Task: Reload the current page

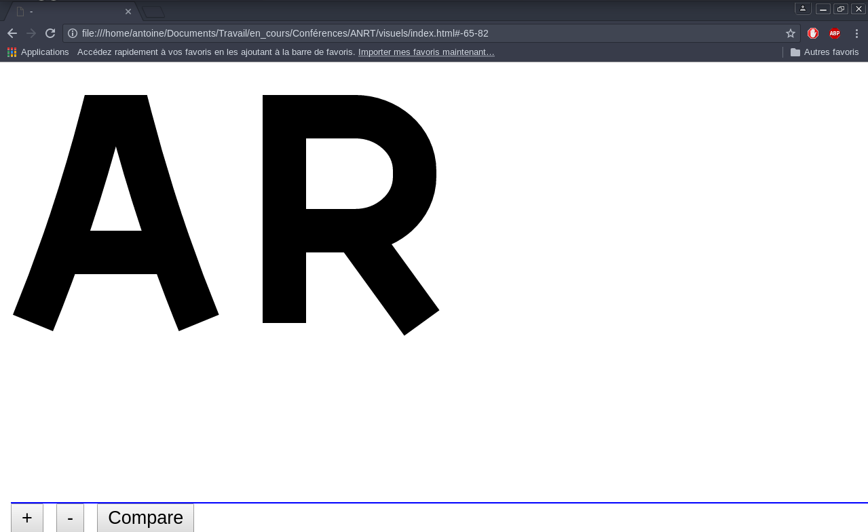Action: pyautogui.click(x=50, y=33)
